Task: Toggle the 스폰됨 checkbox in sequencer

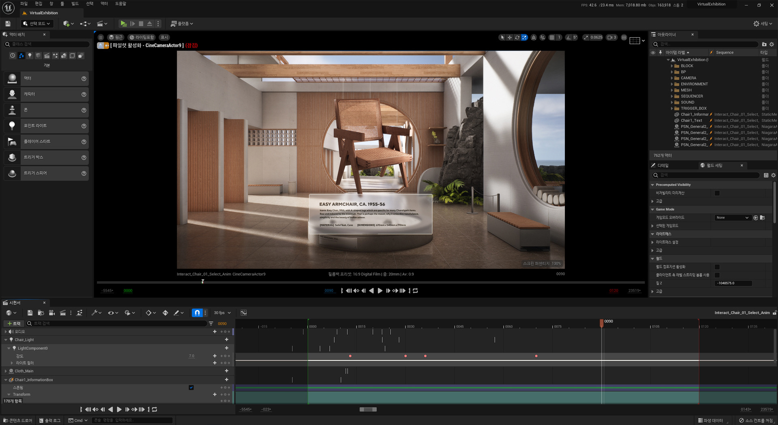Action: [x=191, y=388]
